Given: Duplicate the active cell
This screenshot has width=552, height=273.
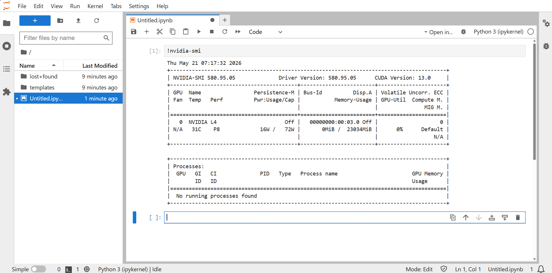Looking at the screenshot, I should 453,217.
